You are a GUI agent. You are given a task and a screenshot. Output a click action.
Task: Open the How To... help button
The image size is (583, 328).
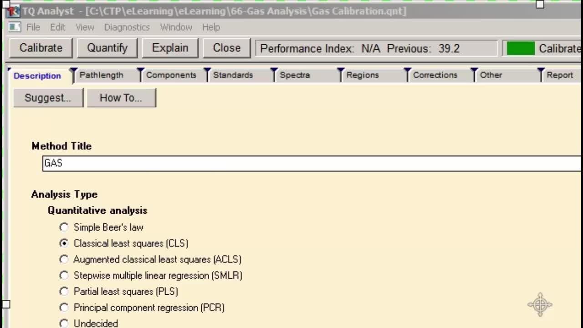coord(121,98)
